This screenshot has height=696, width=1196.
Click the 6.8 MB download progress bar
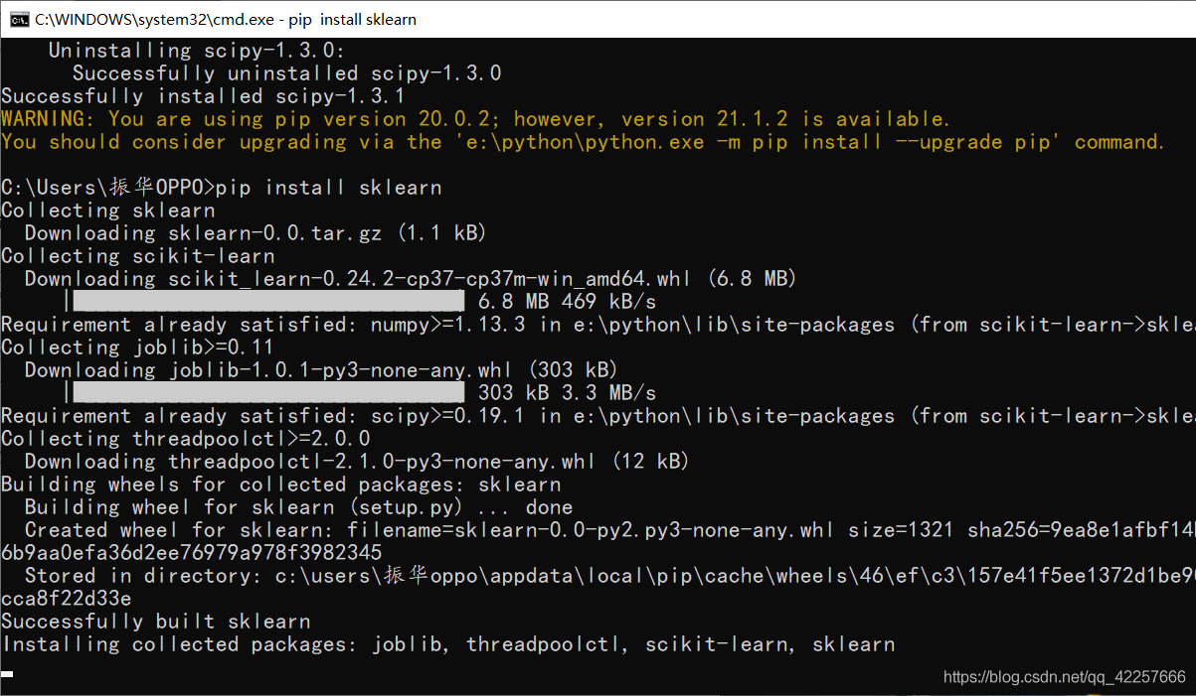pyautogui.click(x=268, y=301)
